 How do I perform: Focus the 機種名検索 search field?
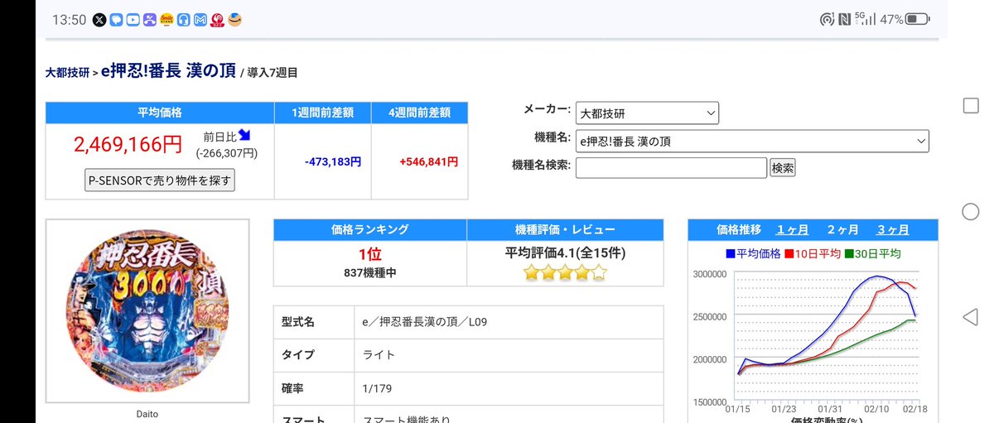tap(671, 168)
